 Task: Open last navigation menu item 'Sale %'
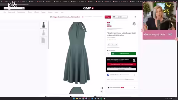[x=63, y=12]
